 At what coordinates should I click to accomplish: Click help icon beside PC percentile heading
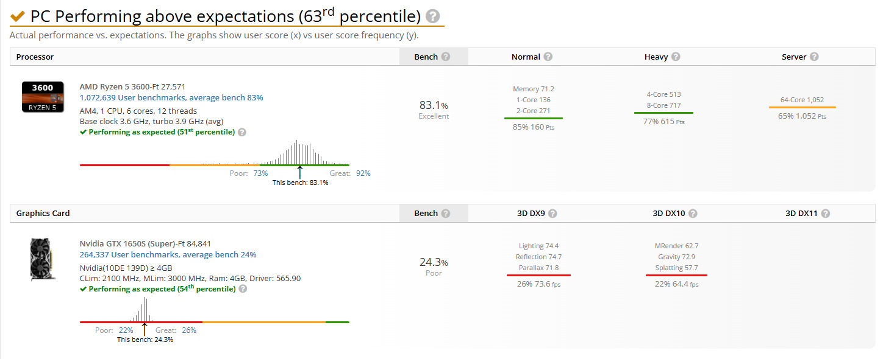pyautogui.click(x=433, y=16)
